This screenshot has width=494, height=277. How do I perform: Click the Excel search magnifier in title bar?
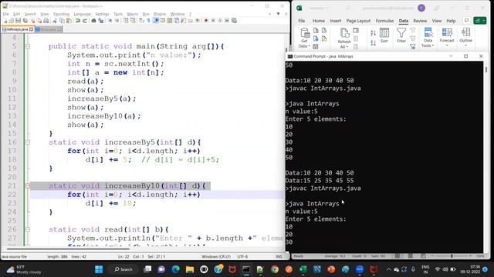[348, 8]
